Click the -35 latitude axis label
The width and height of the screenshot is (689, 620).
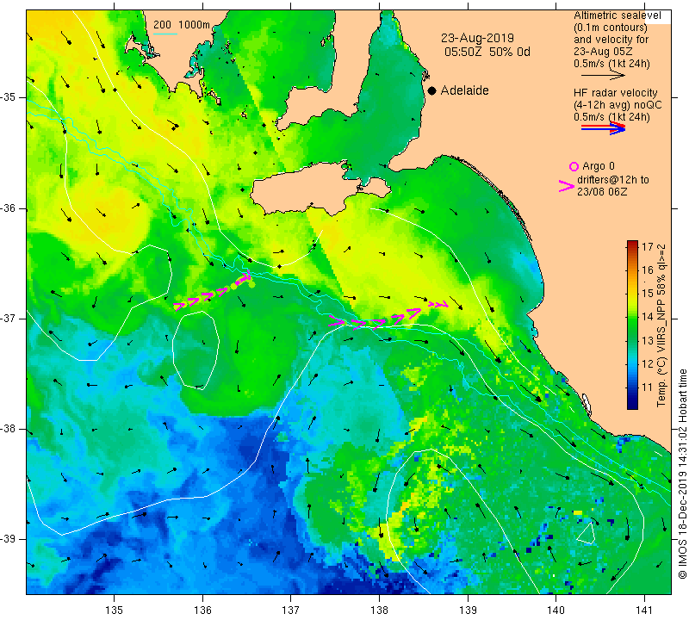pyautogui.click(x=9, y=97)
